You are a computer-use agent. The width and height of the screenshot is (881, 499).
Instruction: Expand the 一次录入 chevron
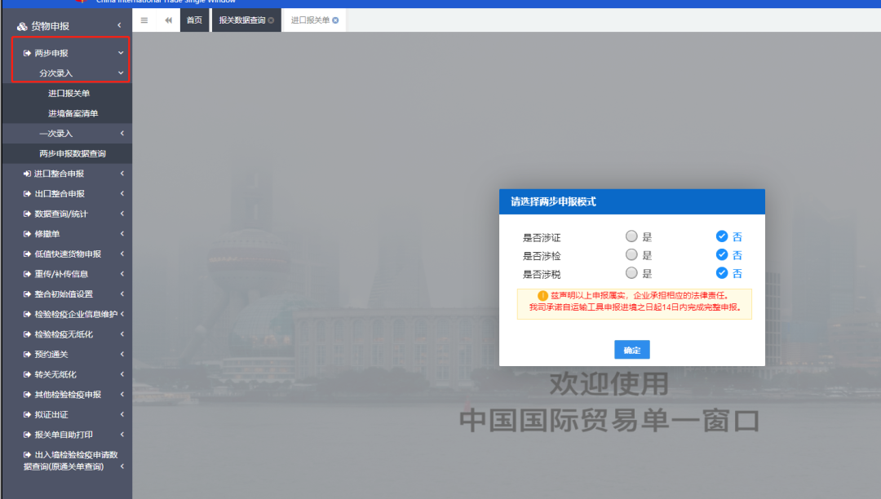point(122,133)
